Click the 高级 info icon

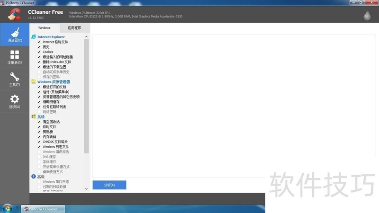tap(34, 177)
